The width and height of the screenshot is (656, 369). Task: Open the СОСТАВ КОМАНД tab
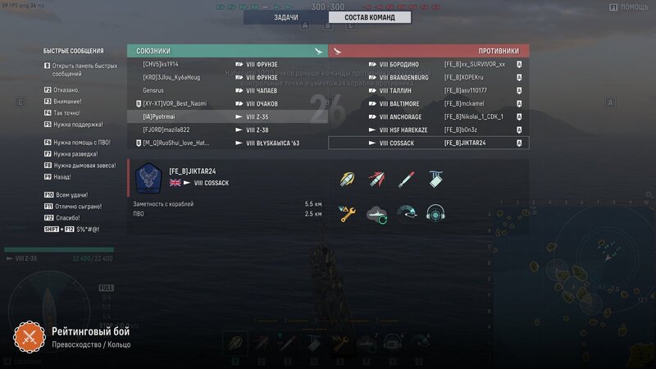(370, 17)
